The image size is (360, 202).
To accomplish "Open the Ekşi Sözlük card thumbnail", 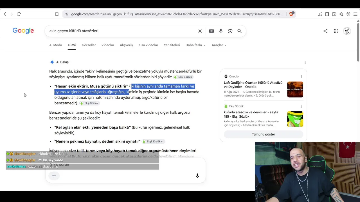I will (295, 119).
